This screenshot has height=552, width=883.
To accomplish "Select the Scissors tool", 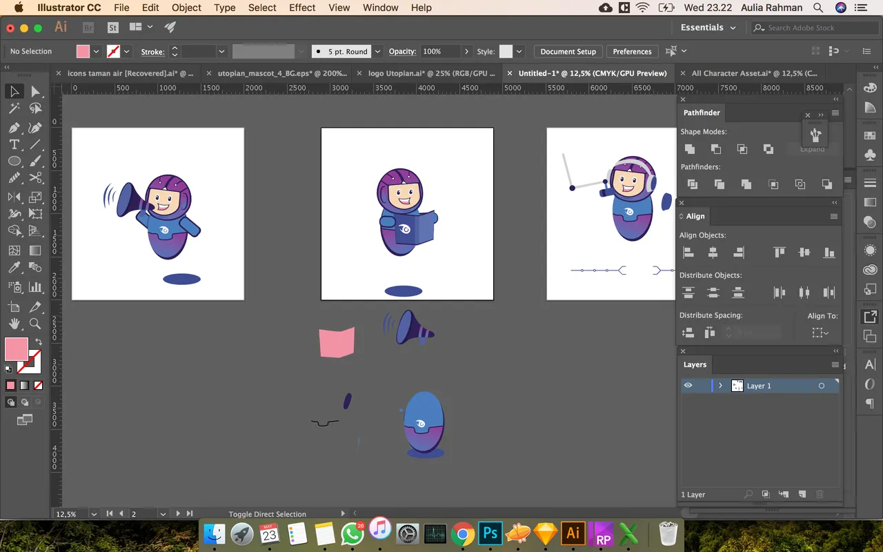I will [x=35, y=179].
